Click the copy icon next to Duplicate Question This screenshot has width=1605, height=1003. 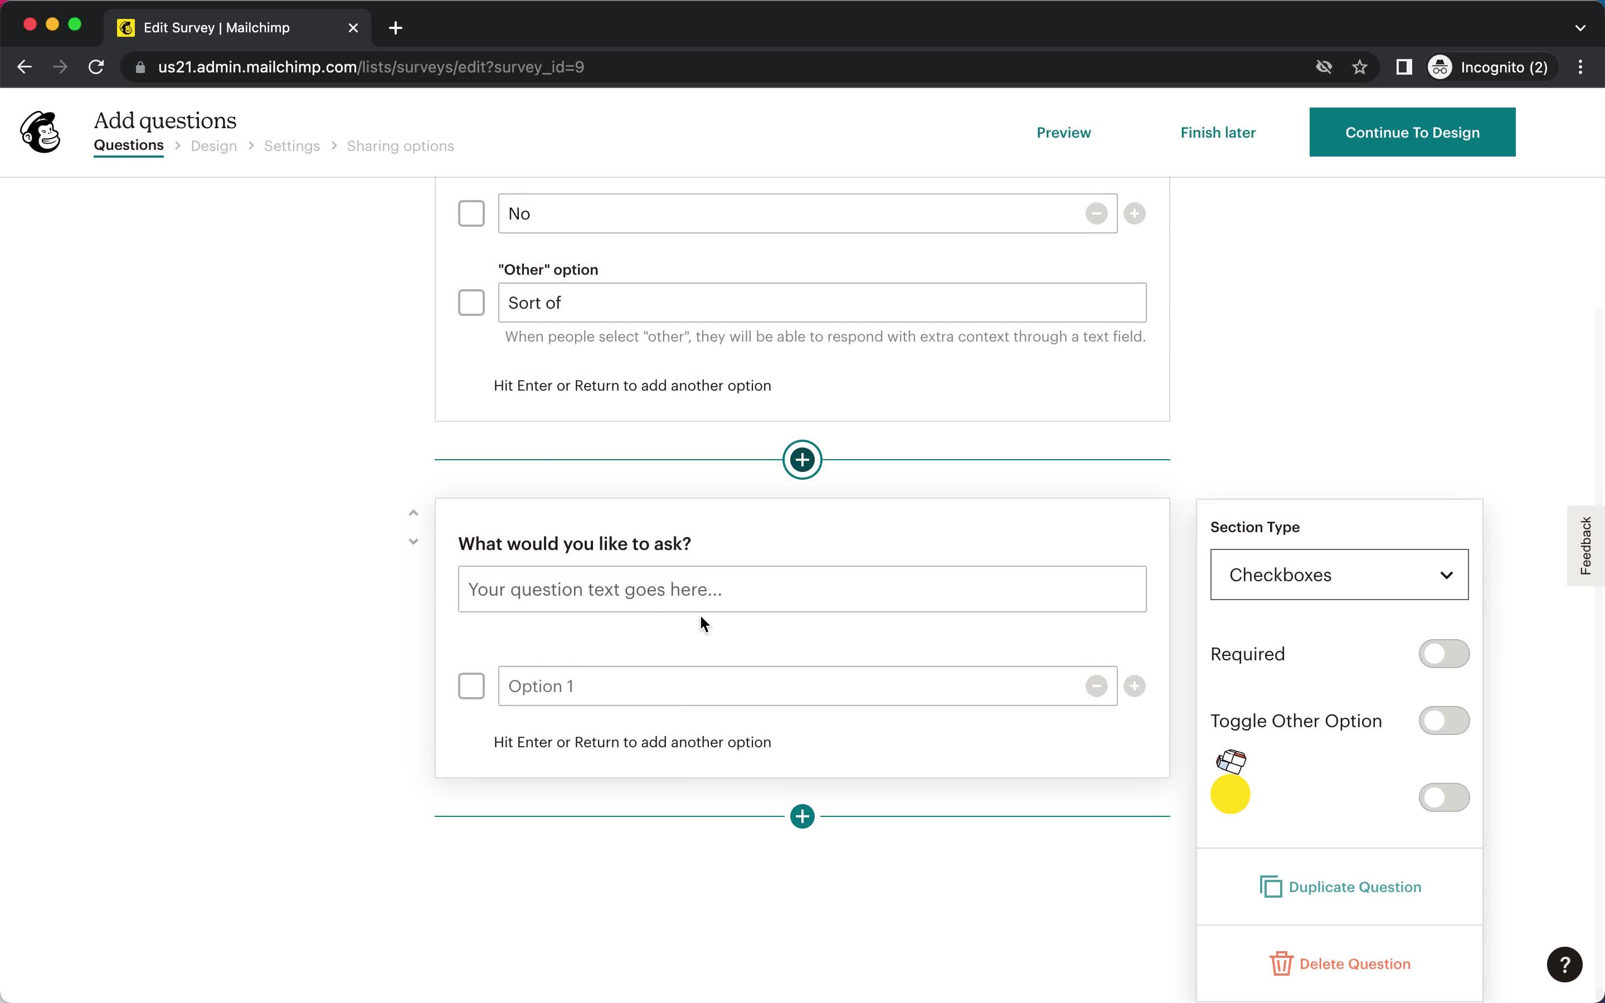tap(1271, 887)
